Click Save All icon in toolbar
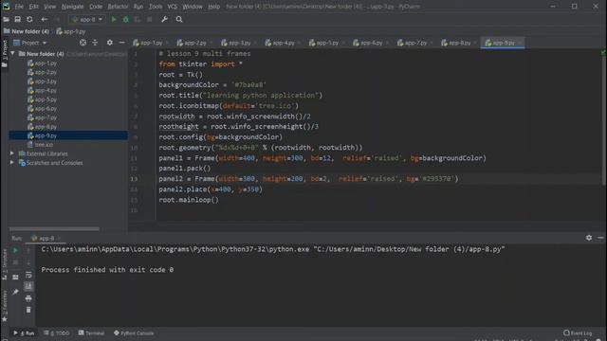Screen dimensions: 607x341 [x=17, y=19]
